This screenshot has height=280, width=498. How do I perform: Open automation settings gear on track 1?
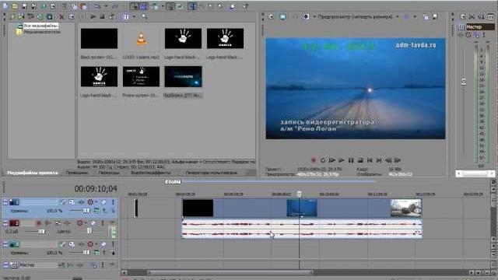click(90, 202)
